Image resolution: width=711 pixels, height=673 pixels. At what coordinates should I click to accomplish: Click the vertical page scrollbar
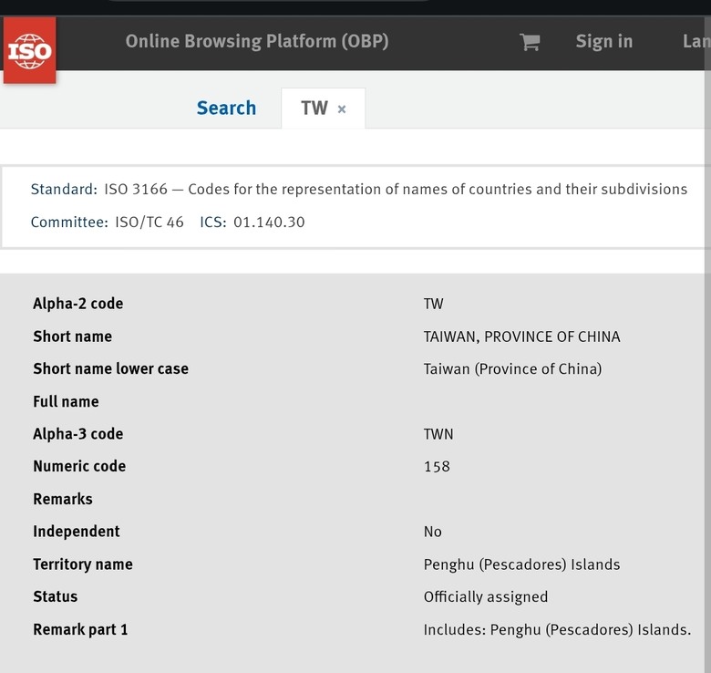pos(708,345)
